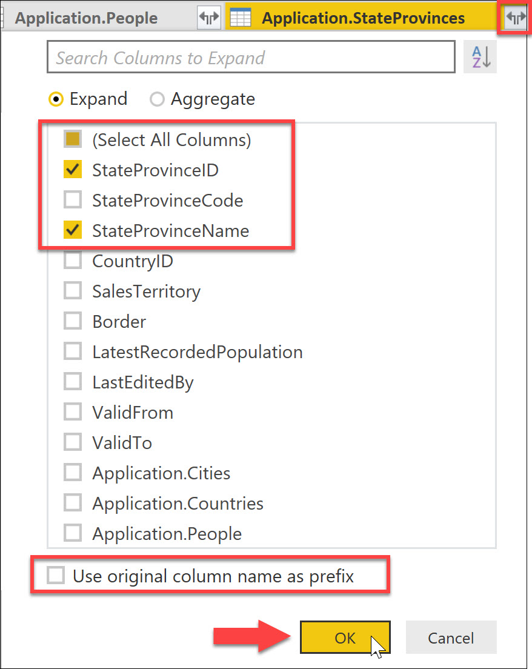
Task: Select the Expand radio button
Action: pos(56,99)
